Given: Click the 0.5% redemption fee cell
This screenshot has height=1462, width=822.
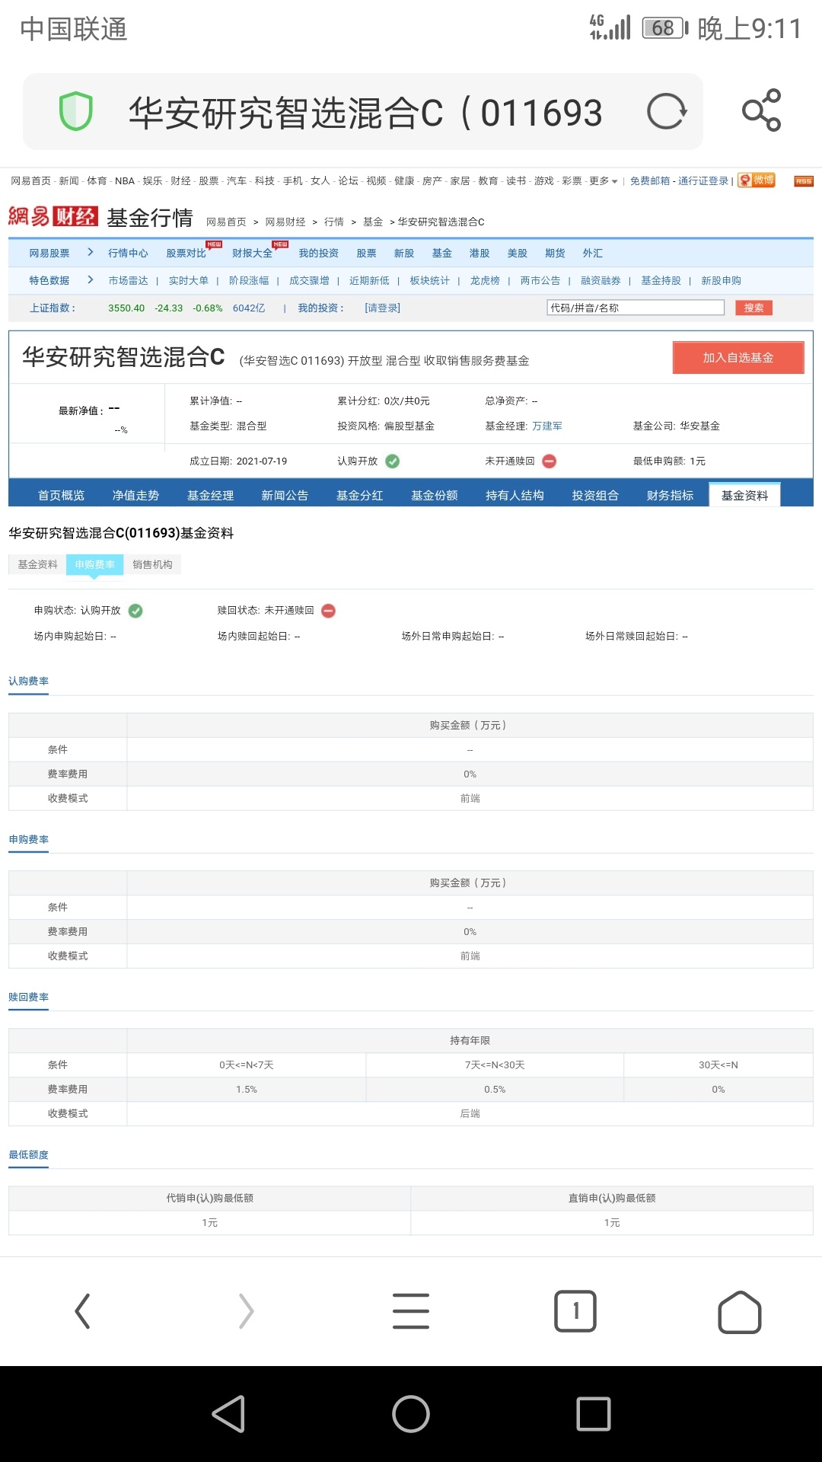Looking at the screenshot, I should coord(495,1089).
